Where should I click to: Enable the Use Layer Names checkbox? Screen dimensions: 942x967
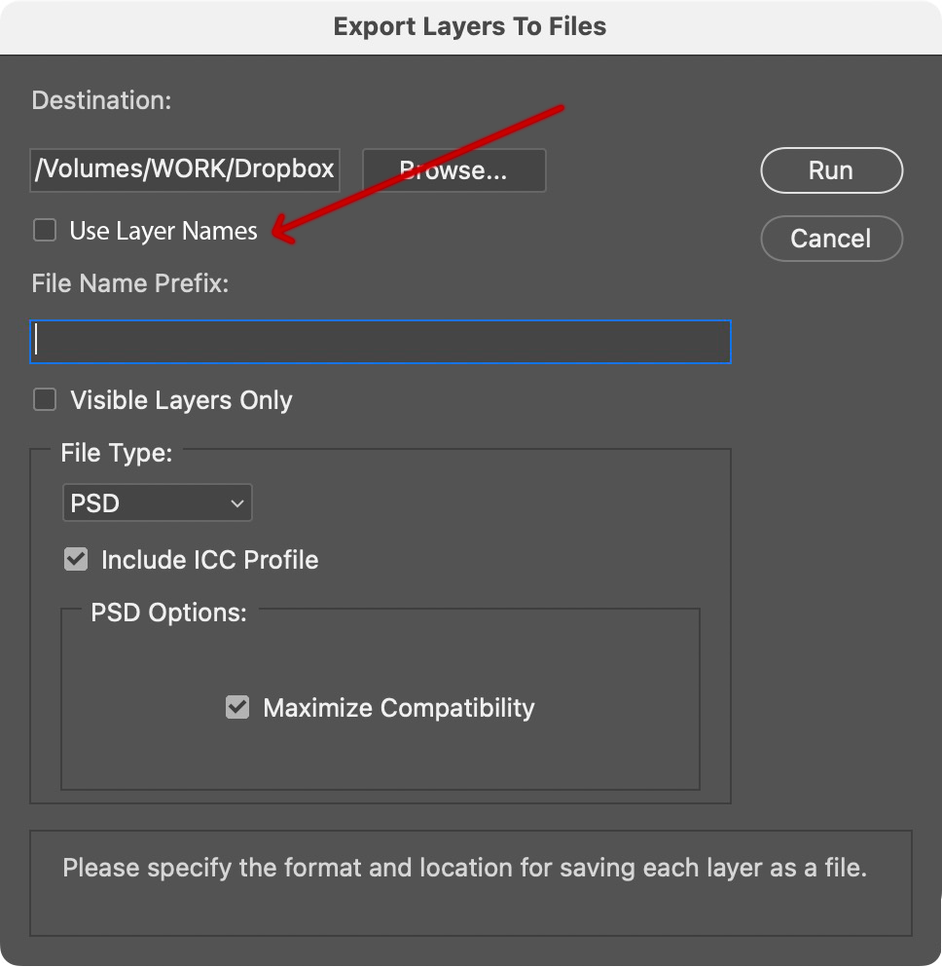click(44, 230)
